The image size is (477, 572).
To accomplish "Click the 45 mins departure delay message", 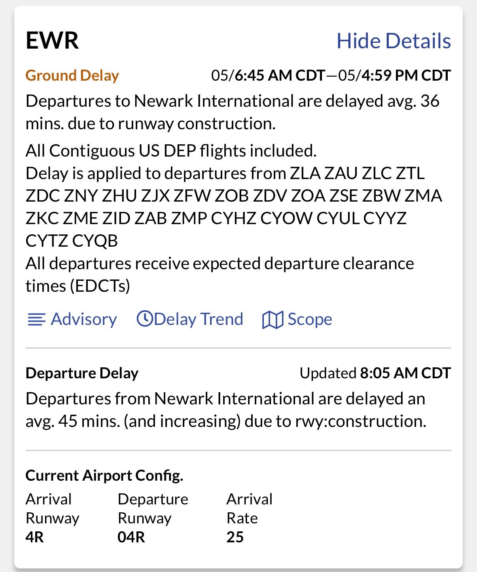I will (x=226, y=410).
